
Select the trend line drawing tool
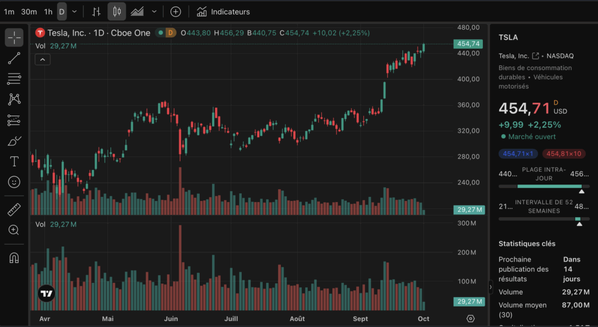(x=14, y=58)
